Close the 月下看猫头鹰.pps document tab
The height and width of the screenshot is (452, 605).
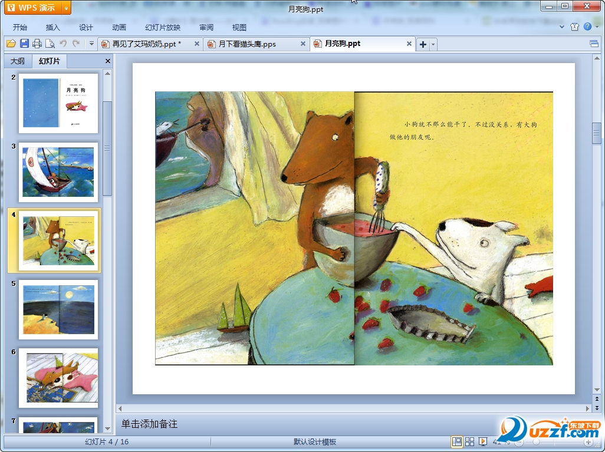303,44
